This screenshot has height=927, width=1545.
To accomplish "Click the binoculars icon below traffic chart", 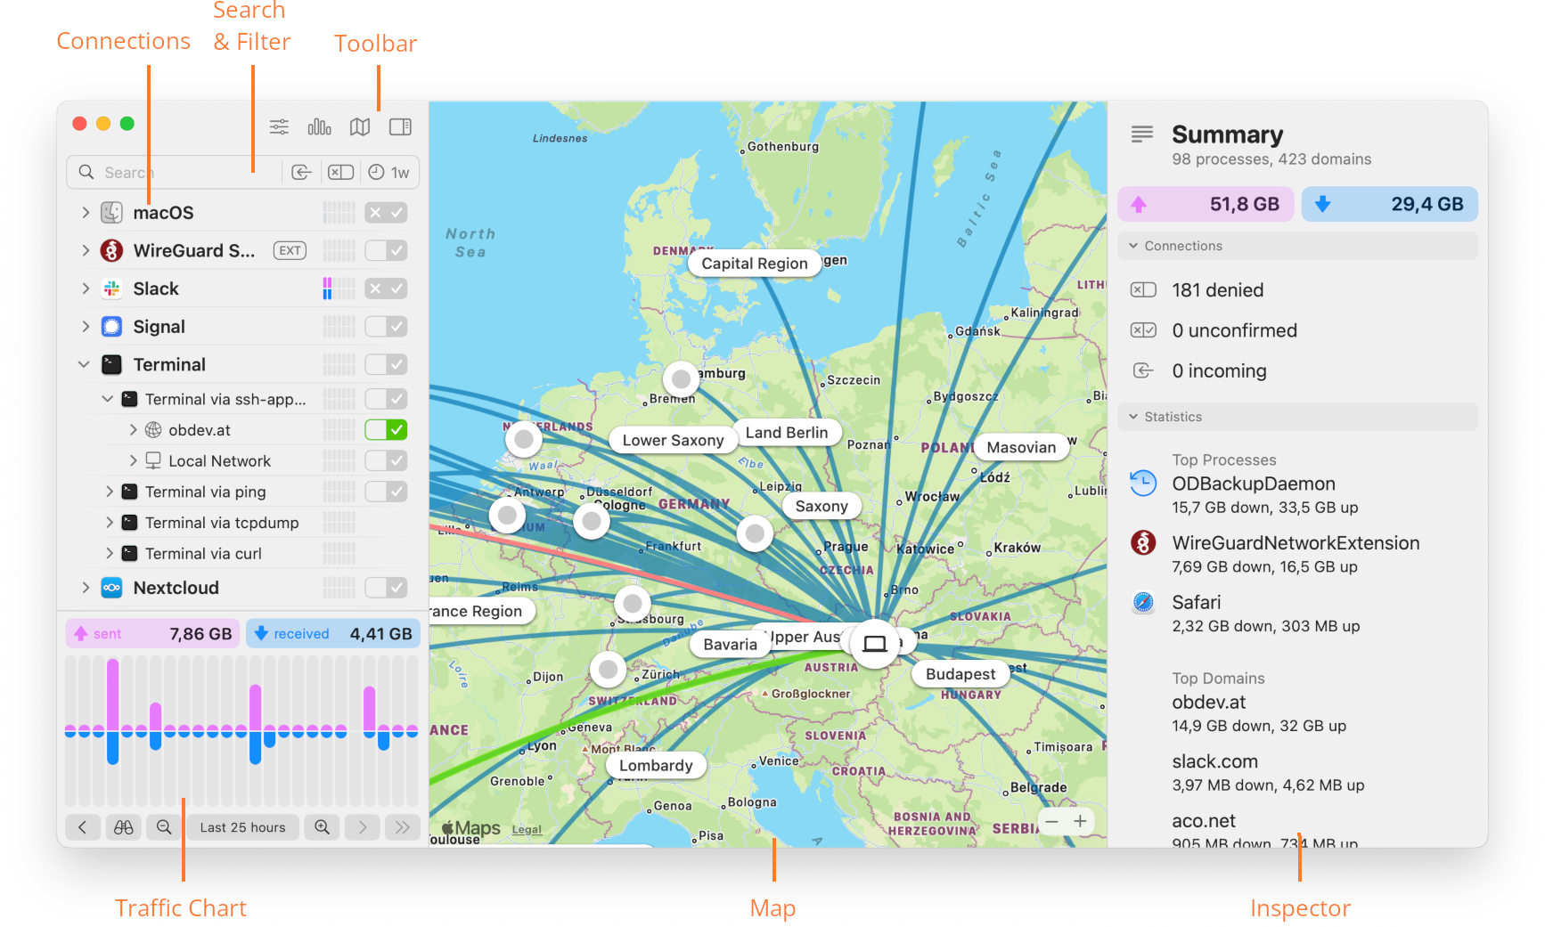I will pos(124,827).
